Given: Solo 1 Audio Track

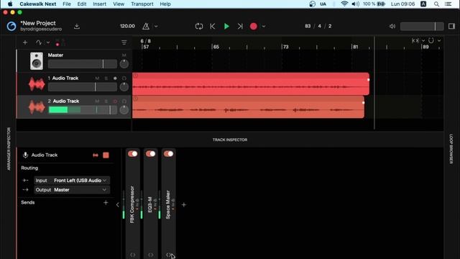Looking at the screenshot, I should [106, 78].
